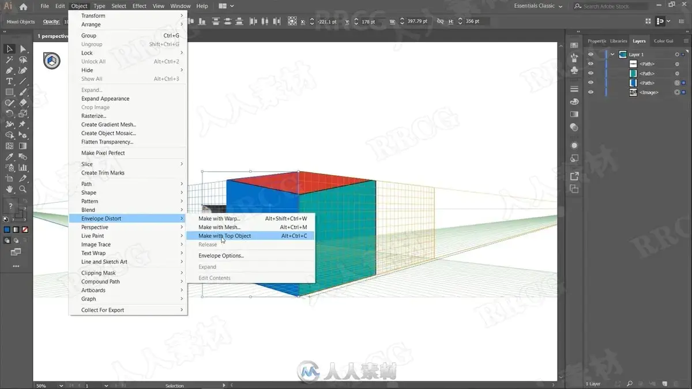Select the Direct Selection tool
Image resolution: width=692 pixels, height=389 pixels.
23,49
